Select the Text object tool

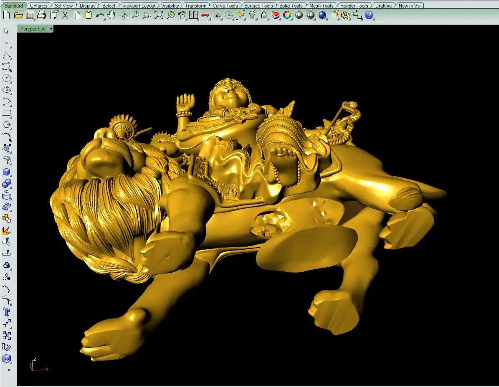7,312
